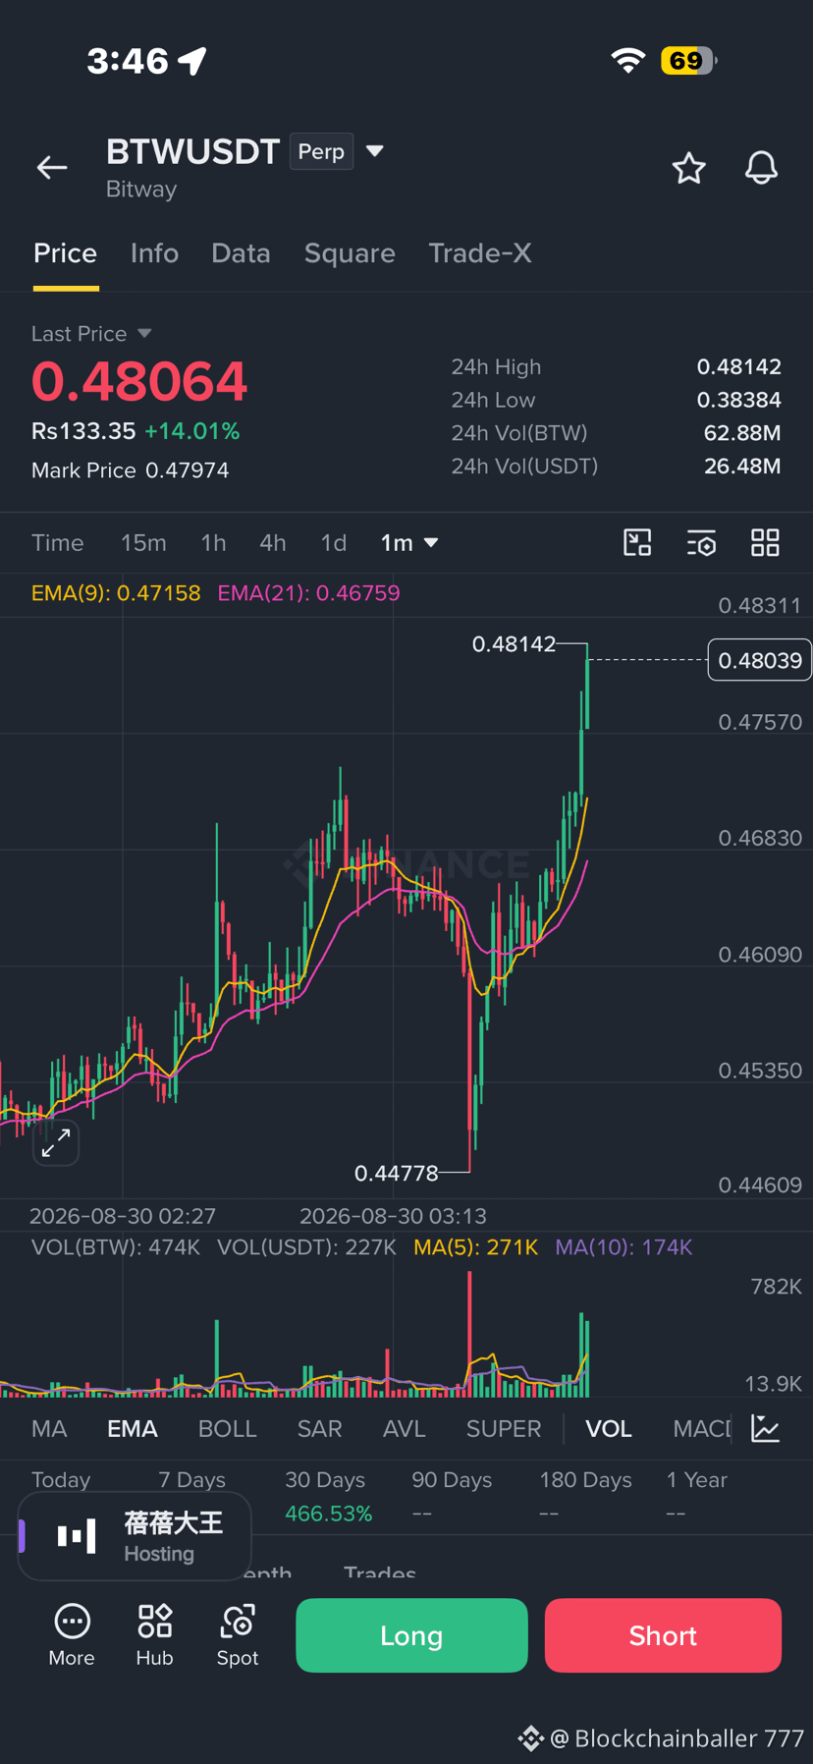Tap the 0.48039 current price tag
The width and height of the screenshot is (813, 1764).
[760, 660]
